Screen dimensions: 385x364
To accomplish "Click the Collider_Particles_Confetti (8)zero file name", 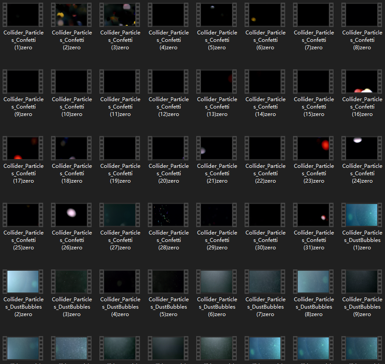I will point(362,40).
